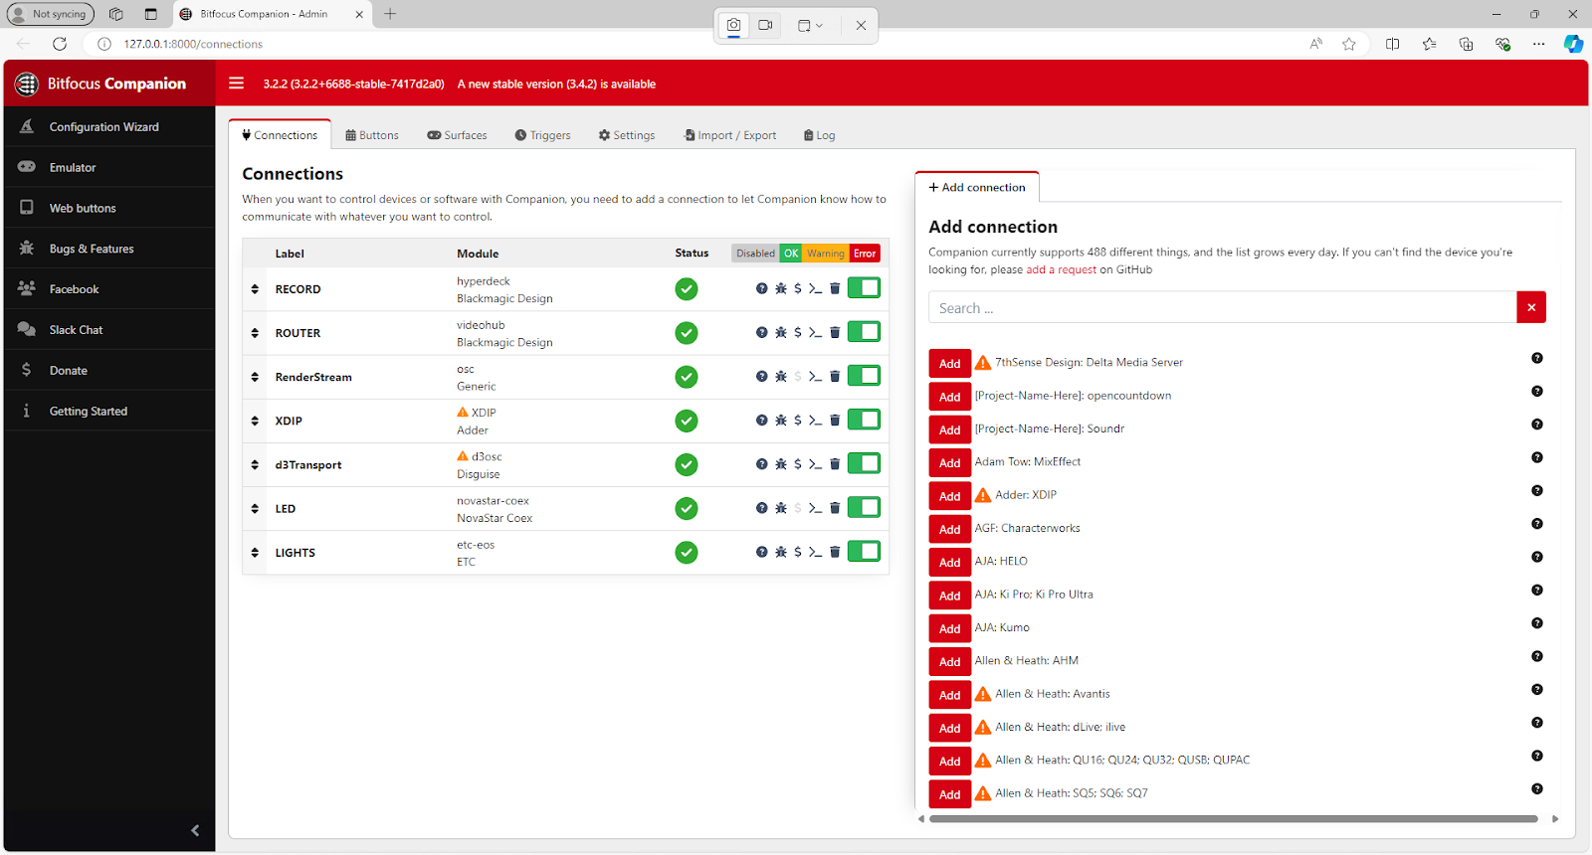Select the Add connection tab
This screenshot has height=855, width=1592.
977,187
